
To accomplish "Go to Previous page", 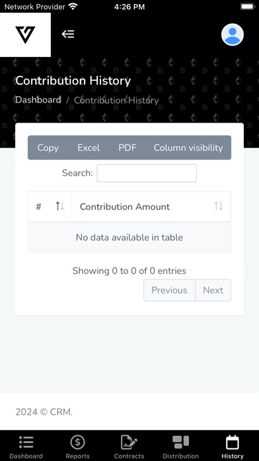I will 169,290.
